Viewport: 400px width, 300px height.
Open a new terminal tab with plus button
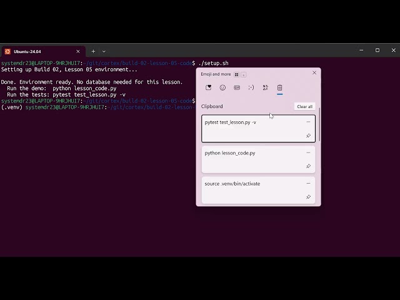click(x=93, y=51)
